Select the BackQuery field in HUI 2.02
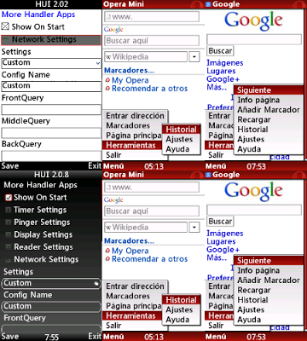This screenshot has height=341, width=307. tap(51, 156)
